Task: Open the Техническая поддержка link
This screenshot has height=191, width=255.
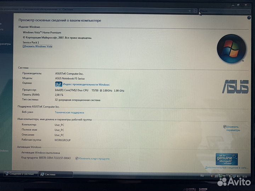Action: pyautogui.click(x=69, y=112)
